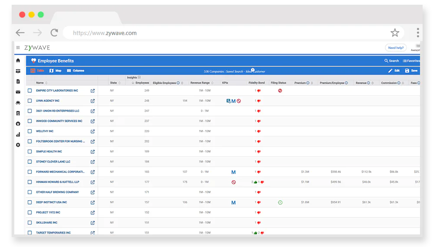The width and height of the screenshot is (433, 247).
Task: Open the dollar document sidebar icon
Action: coord(18,113)
